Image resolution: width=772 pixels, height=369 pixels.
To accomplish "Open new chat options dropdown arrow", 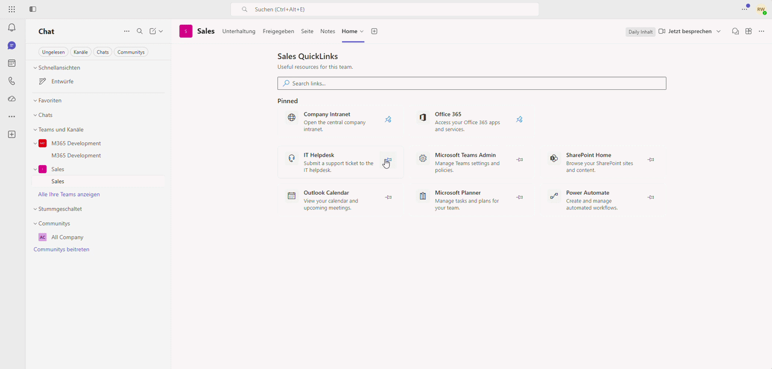I will 161,31.
